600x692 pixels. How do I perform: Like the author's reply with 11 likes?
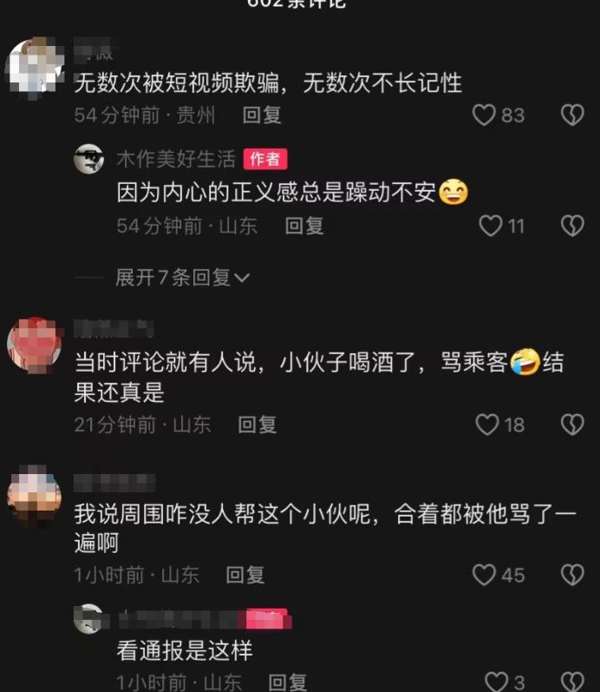(x=490, y=226)
